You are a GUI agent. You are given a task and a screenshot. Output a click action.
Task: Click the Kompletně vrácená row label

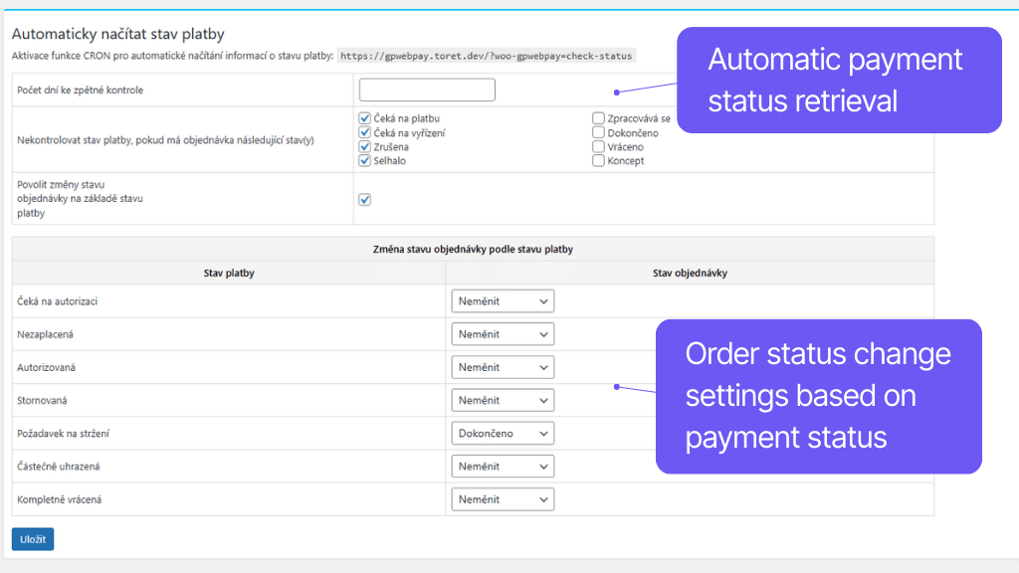pos(59,499)
